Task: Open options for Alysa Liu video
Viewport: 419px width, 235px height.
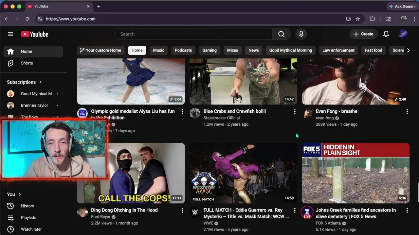Action: (182, 112)
